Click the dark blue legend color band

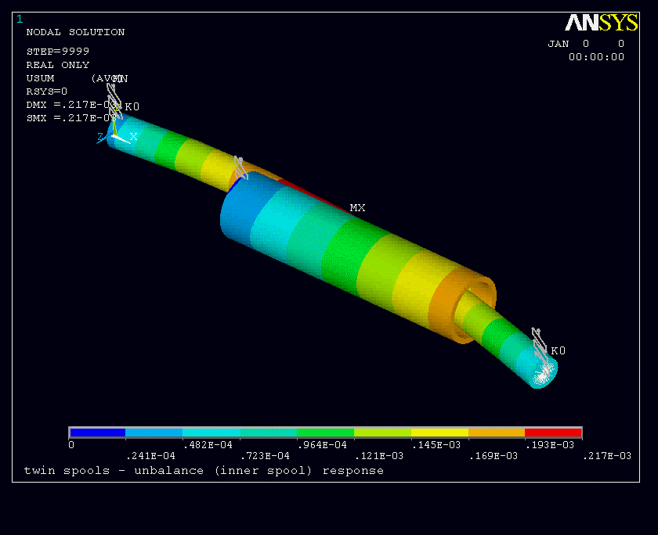click(x=98, y=433)
